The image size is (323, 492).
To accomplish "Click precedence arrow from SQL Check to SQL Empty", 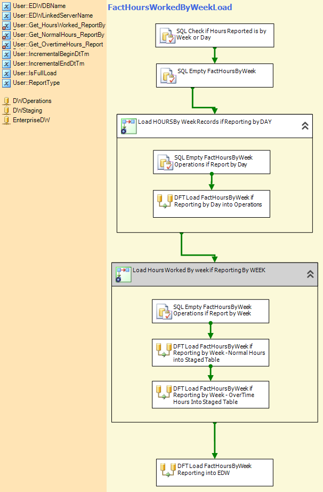I will point(215,55).
